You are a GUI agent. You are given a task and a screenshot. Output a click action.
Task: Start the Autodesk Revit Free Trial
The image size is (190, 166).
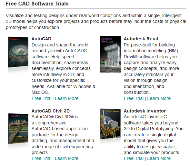coord(134,98)
